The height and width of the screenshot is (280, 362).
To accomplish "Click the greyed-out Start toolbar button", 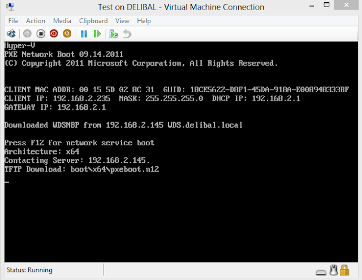I will click(28, 34).
